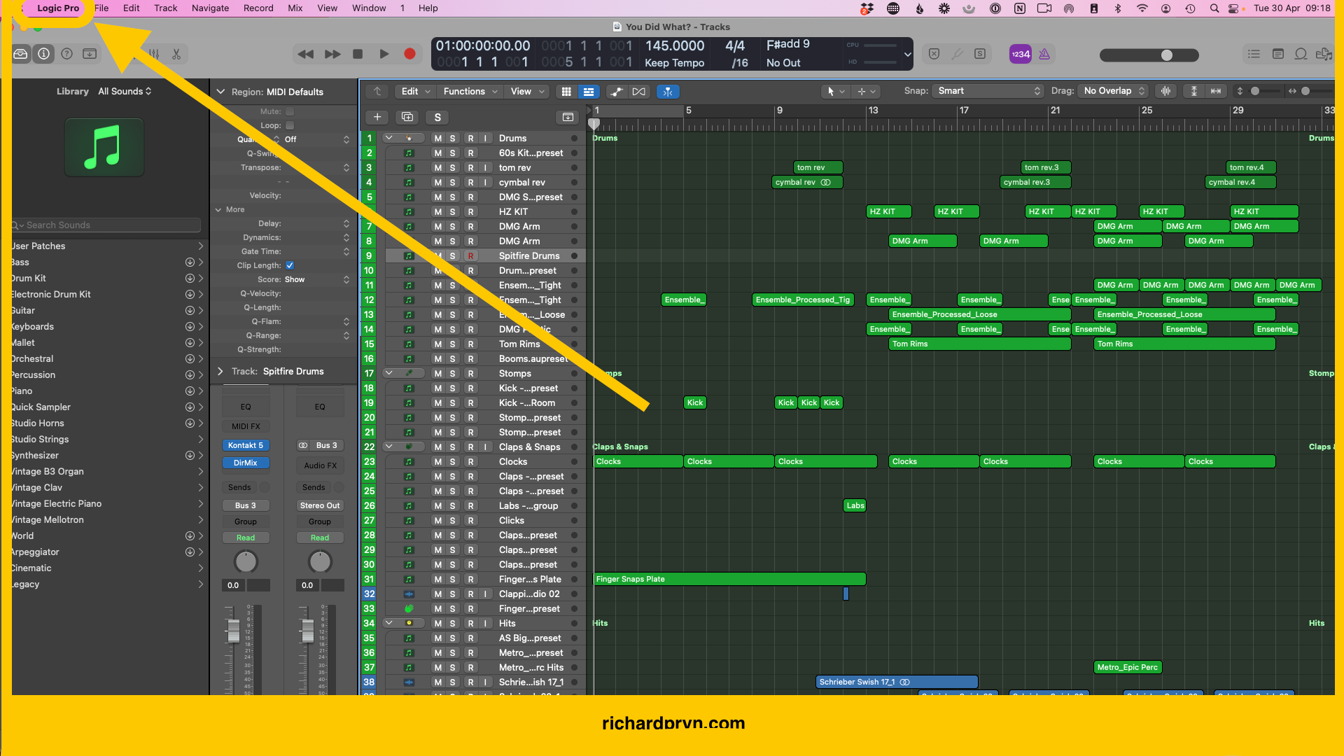This screenshot has width=1344, height=756.
Task: Enable Clip Length checkbox in Region inspector
Action: point(290,265)
